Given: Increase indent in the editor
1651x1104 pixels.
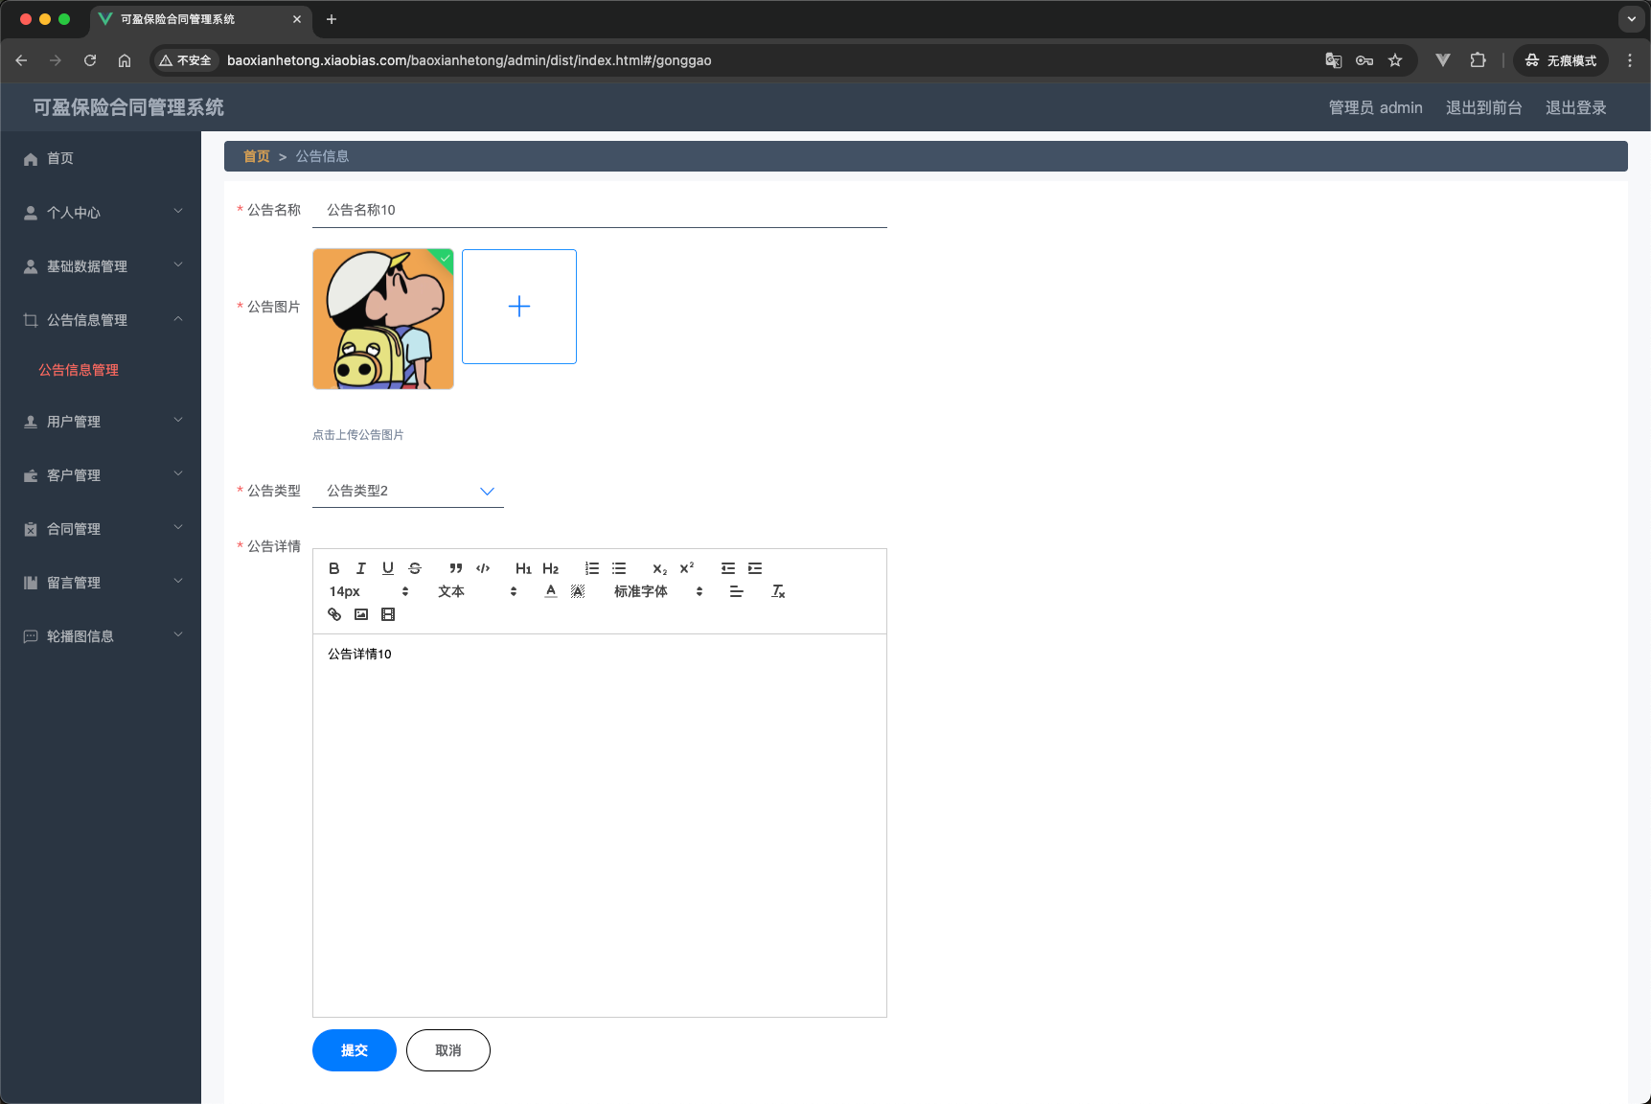Looking at the screenshot, I should 755,568.
